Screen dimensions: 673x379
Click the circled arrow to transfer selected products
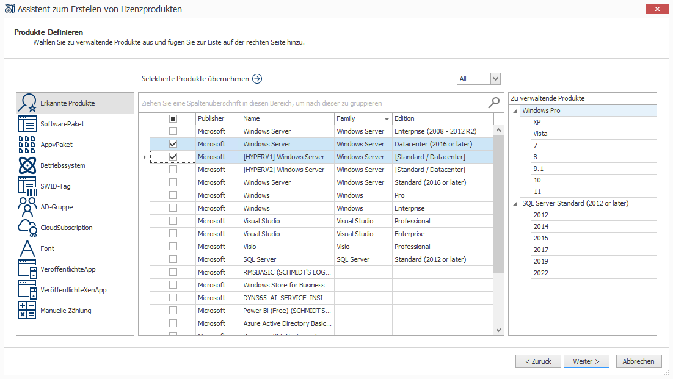coord(257,79)
